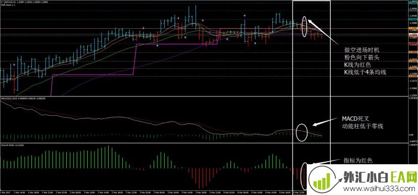Click the 0.00 level on MACD scale
Image resolution: width=418 pixels, height=195 pixels.
pyautogui.click(x=412, y=135)
